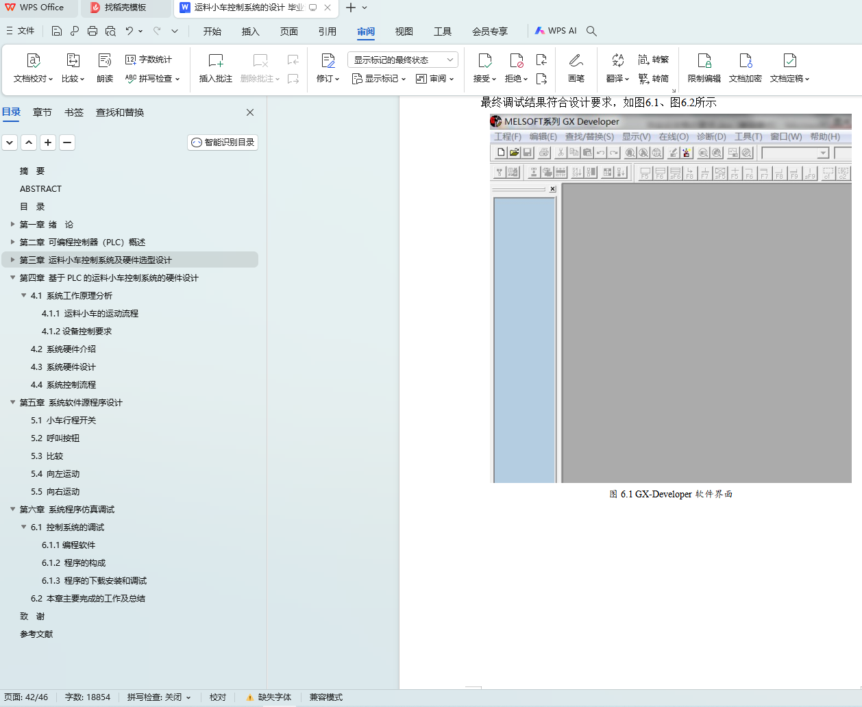Click 缺失字体 warning in status bar
This screenshot has width=862, height=707.
pyautogui.click(x=269, y=697)
